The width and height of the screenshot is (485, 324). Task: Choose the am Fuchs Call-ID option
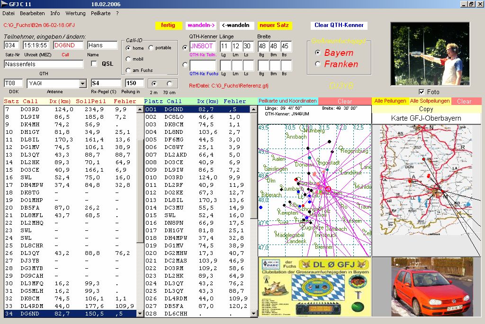[x=128, y=70]
